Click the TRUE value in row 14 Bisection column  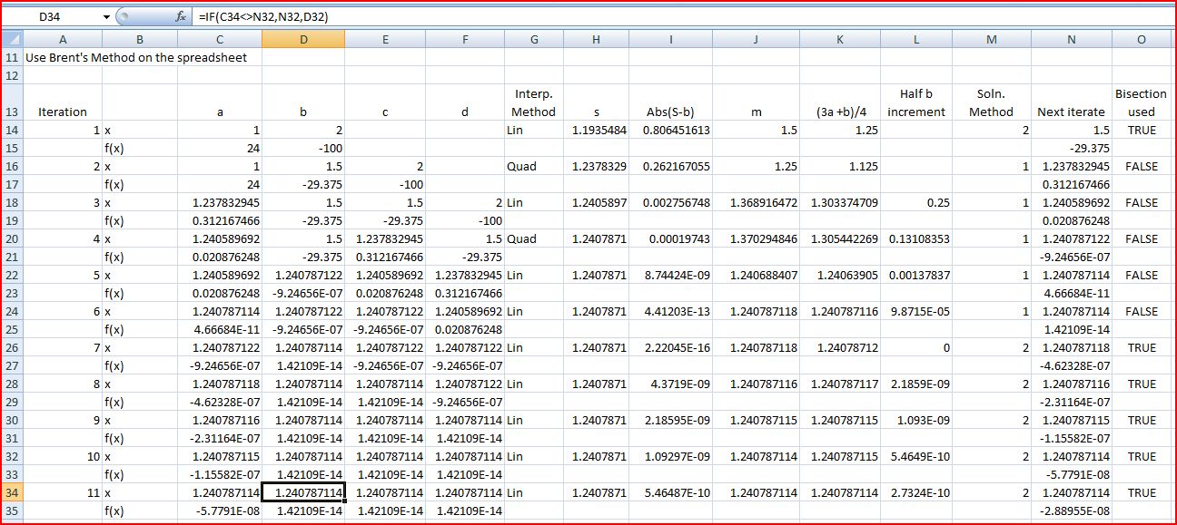click(x=1141, y=130)
